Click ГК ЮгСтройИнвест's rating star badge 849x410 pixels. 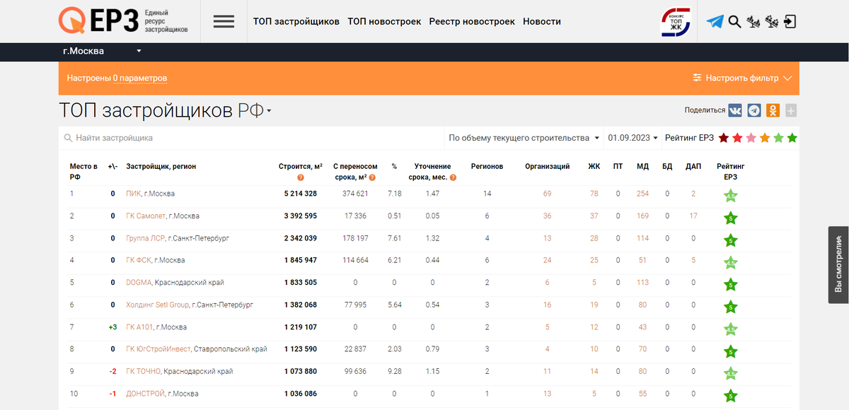click(x=731, y=351)
